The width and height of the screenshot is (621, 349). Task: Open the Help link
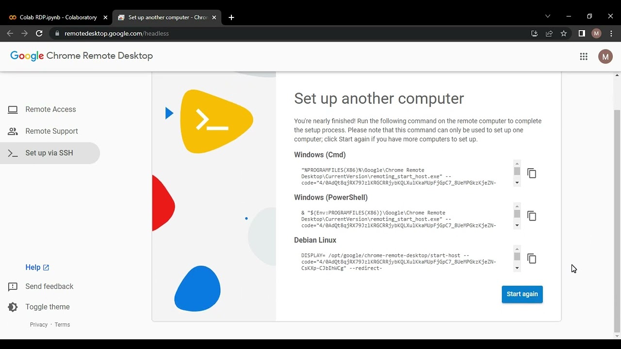coord(37,268)
